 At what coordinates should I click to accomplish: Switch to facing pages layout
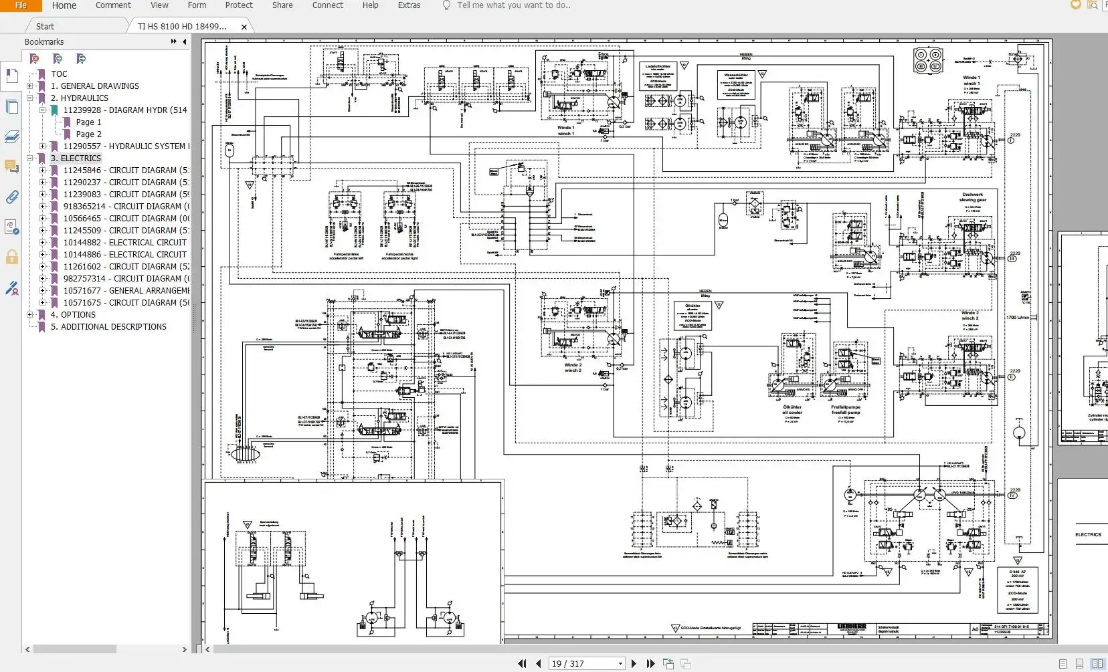[x=1097, y=663]
